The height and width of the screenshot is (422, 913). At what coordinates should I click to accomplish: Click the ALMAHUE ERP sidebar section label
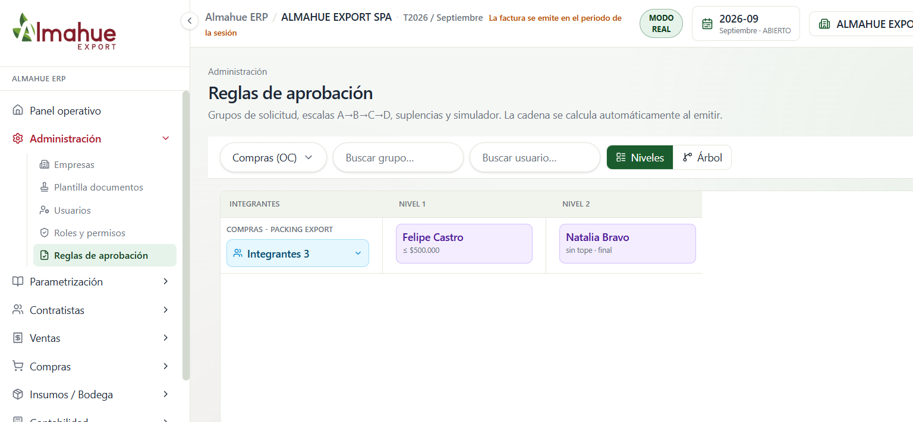(39, 78)
